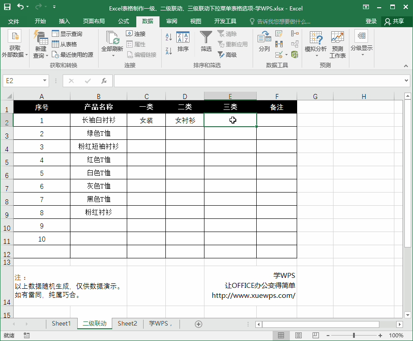The width and height of the screenshot is (413, 341).
Task: Open the Undo history dropdown arrow
Action: (x=28, y=6)
